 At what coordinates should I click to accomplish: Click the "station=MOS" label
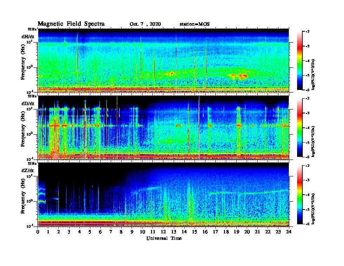click(x=195, y=24)
